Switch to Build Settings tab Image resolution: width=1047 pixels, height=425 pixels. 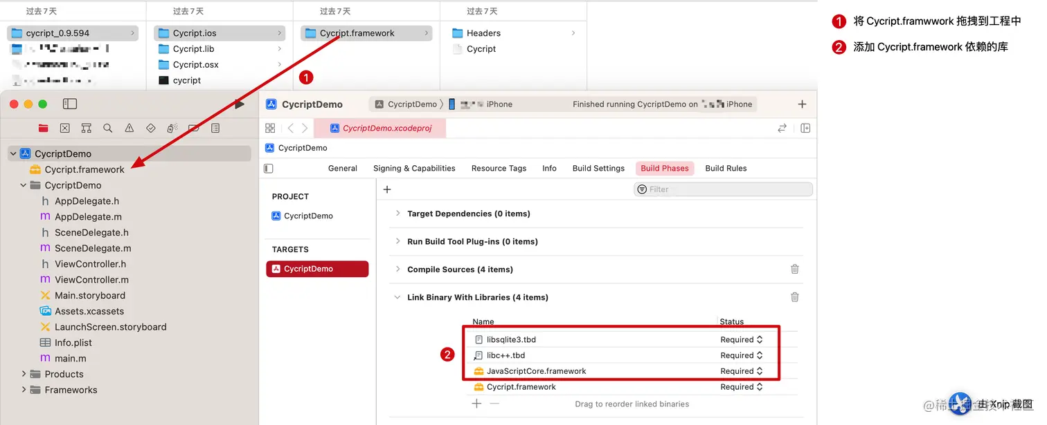(598, 168)
